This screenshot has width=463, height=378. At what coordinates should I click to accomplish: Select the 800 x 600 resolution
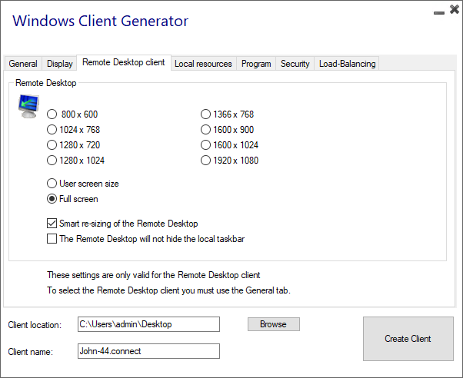coord(52,114)
